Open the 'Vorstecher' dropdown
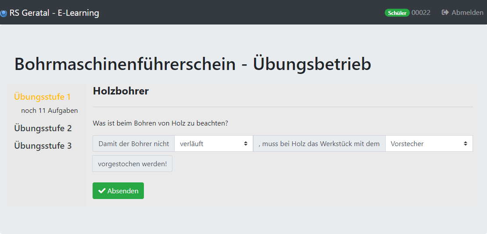487x234 pixels. coord(429,143)
